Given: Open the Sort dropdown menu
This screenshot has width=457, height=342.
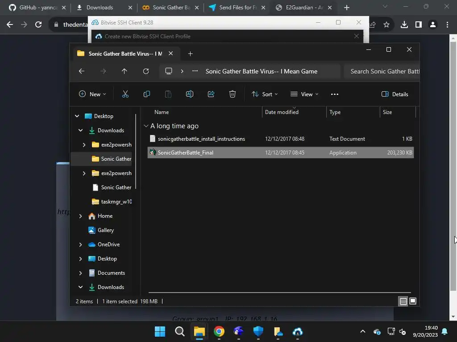Looking at the screenshot, I should tap(265, 94).
